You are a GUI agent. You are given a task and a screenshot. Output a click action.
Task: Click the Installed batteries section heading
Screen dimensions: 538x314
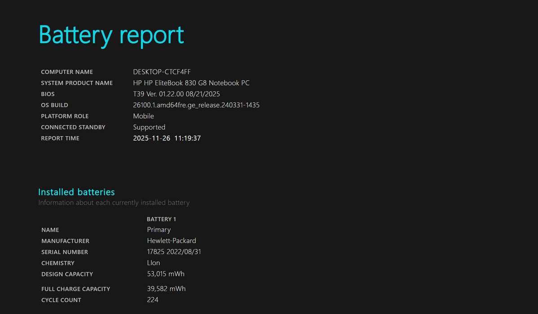(76, 192)
